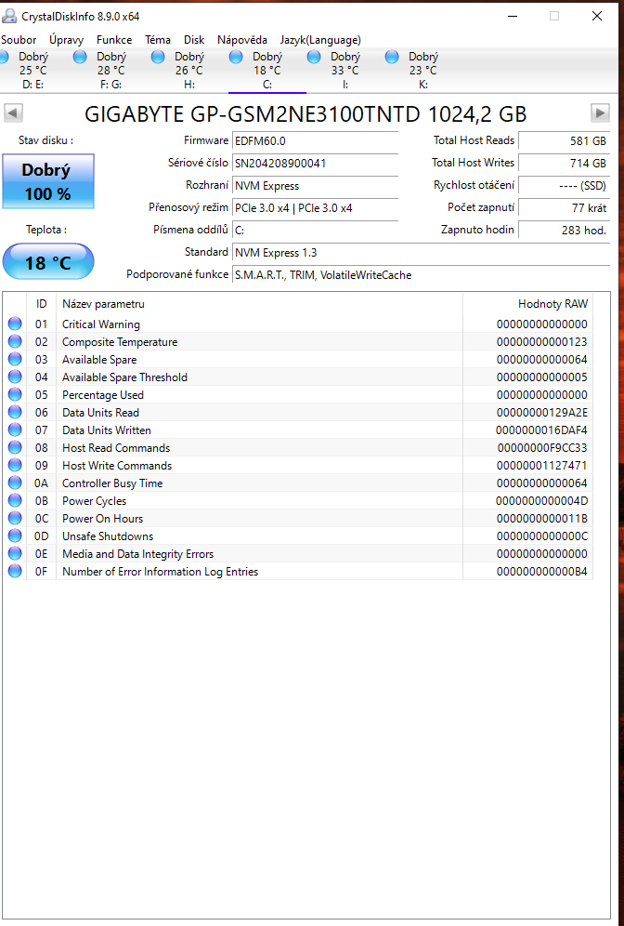
Task: Click the CrystalDiskInfo title bar icon
Action: click(x=9, y=16)
